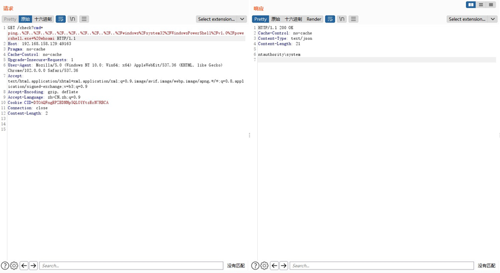
Task: Open request Select extension dropdown
Action: [221, 19]
